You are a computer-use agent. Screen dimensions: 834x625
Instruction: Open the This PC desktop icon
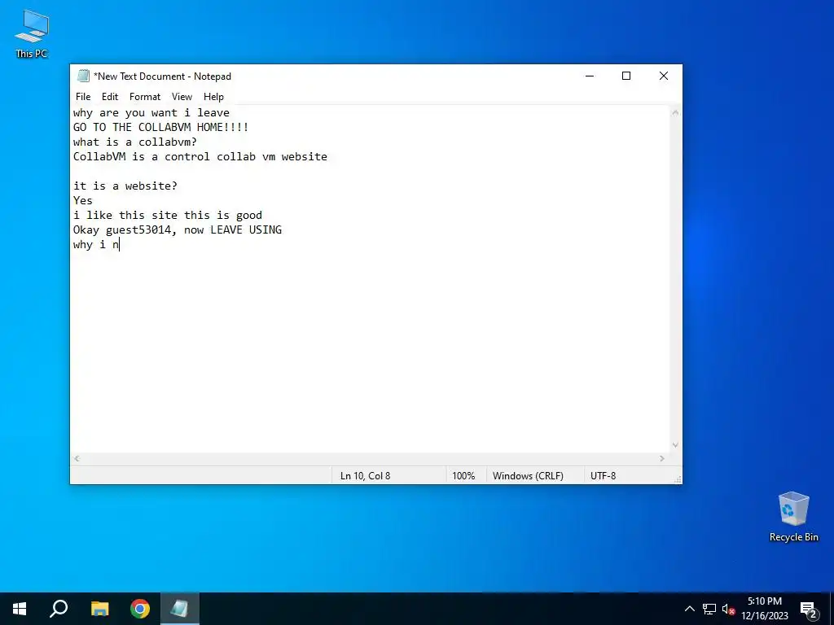tap(32, 34)
